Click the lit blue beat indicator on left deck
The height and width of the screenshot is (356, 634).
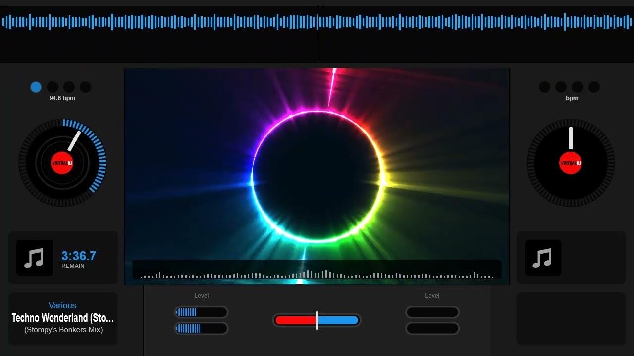pyautogui.click(x=36, y=87)
